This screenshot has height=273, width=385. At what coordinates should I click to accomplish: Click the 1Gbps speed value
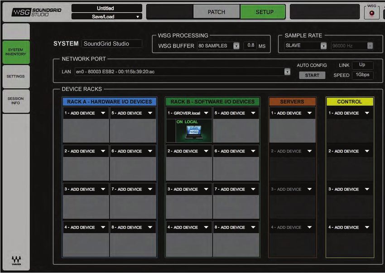click(x=362, y=75)
